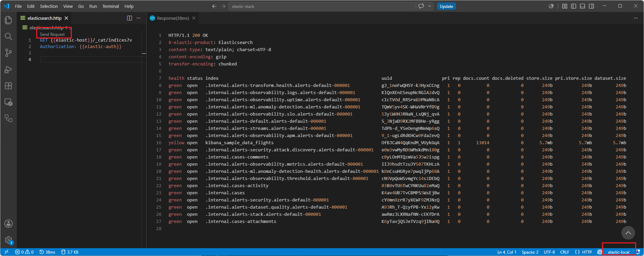The height and width of the screenshot is (256, 644).
Task: Open Copilot chat icon in title bar
Action: pos(421,6)
